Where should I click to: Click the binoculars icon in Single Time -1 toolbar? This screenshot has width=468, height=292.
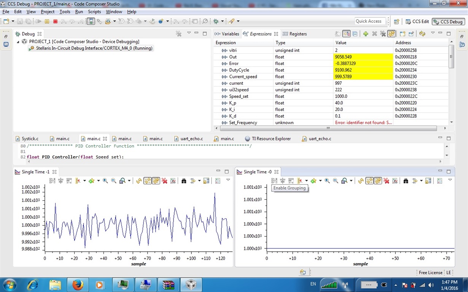click(184, 181)
